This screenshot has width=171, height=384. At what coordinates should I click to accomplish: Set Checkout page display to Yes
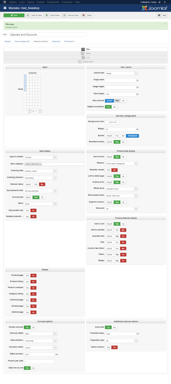click(27, 300)
